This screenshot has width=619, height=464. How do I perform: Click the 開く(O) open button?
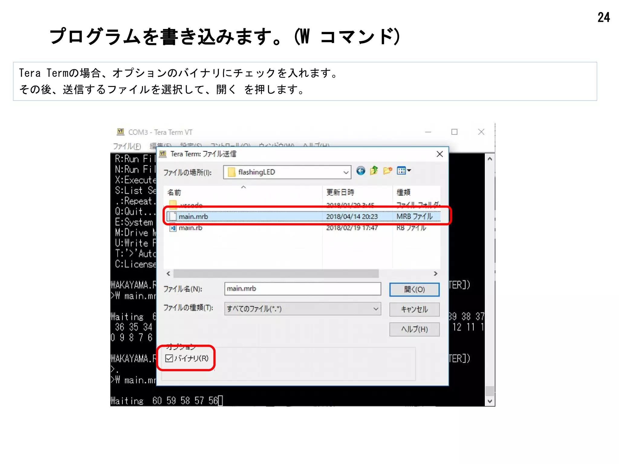pos(414,289)
